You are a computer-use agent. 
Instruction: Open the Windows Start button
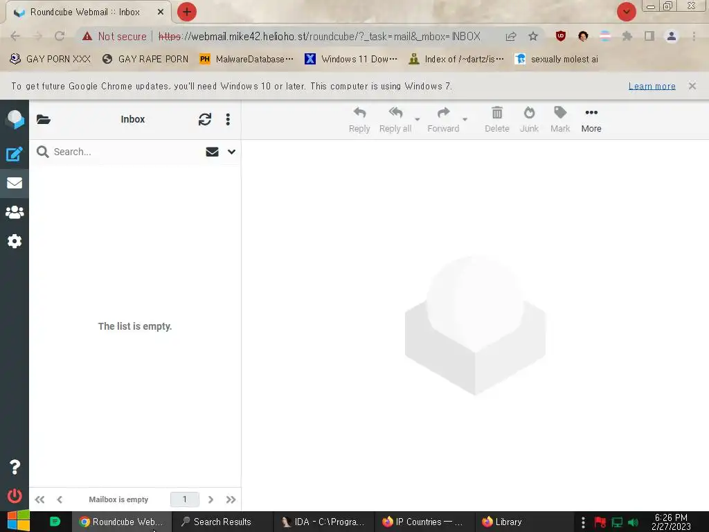19,522
